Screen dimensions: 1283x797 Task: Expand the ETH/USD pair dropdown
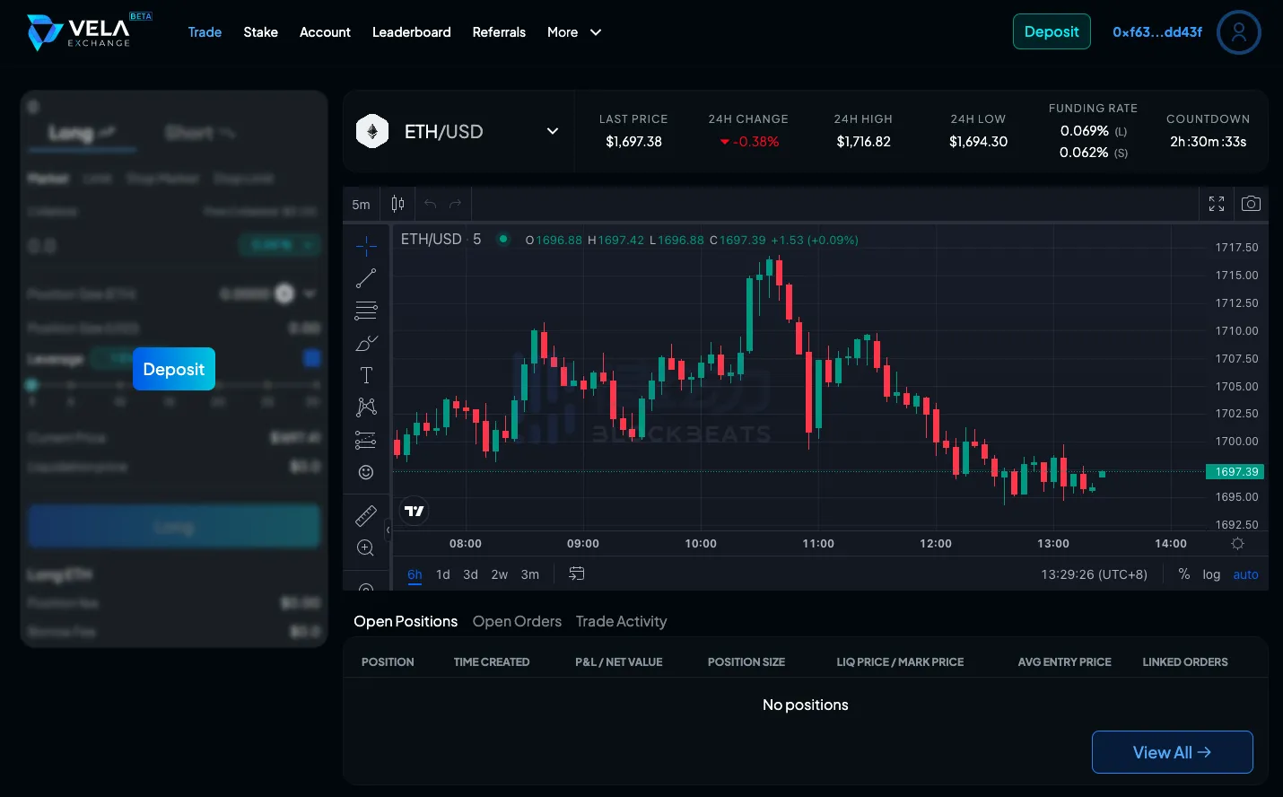tap(553, 131)
